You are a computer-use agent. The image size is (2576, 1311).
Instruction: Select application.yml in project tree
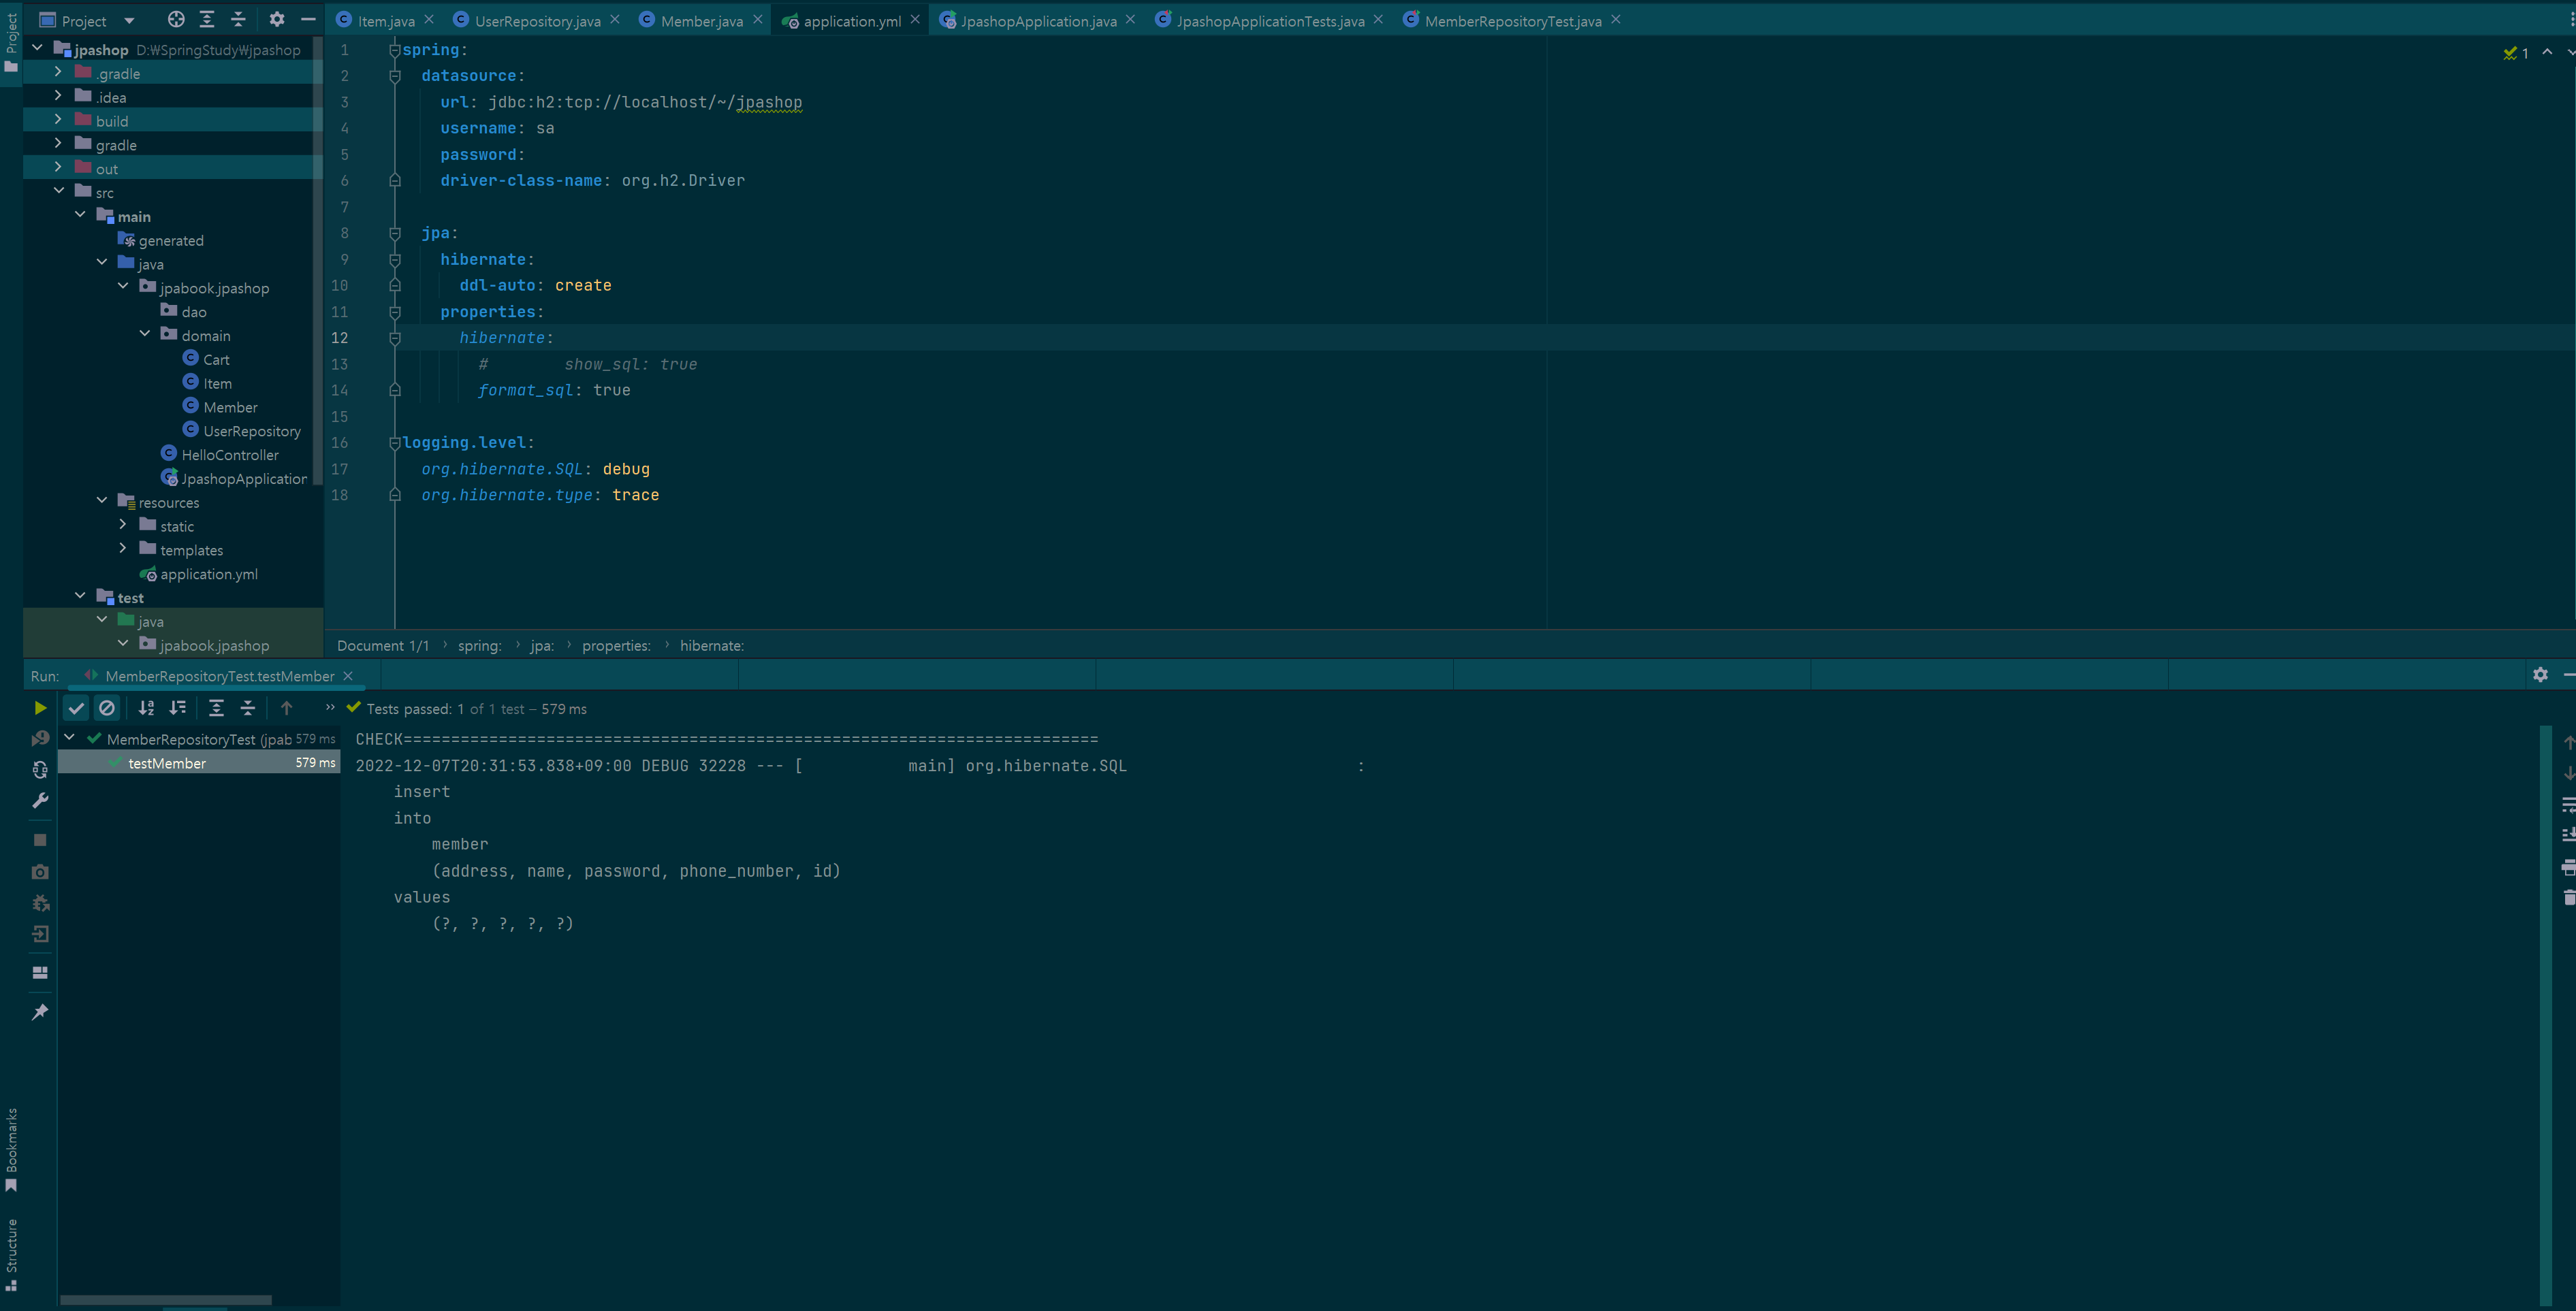pyautogui.click(x=208, y=574)
